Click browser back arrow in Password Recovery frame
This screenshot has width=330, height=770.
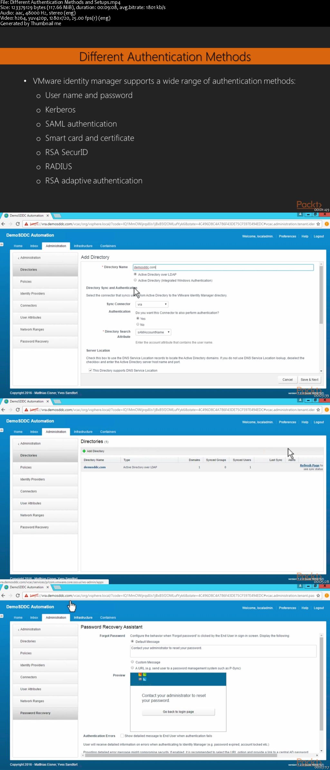(3, 595)
